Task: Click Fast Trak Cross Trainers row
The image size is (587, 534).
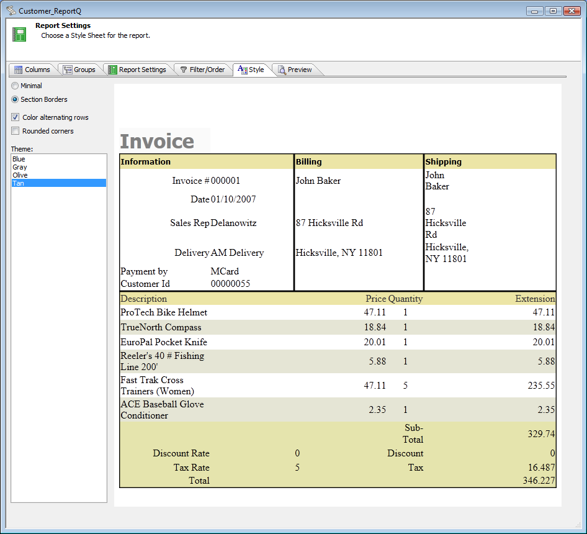Action: point(338,386)
